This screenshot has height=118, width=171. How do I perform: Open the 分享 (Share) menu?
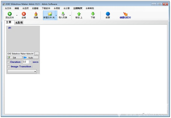pos(66,8)
